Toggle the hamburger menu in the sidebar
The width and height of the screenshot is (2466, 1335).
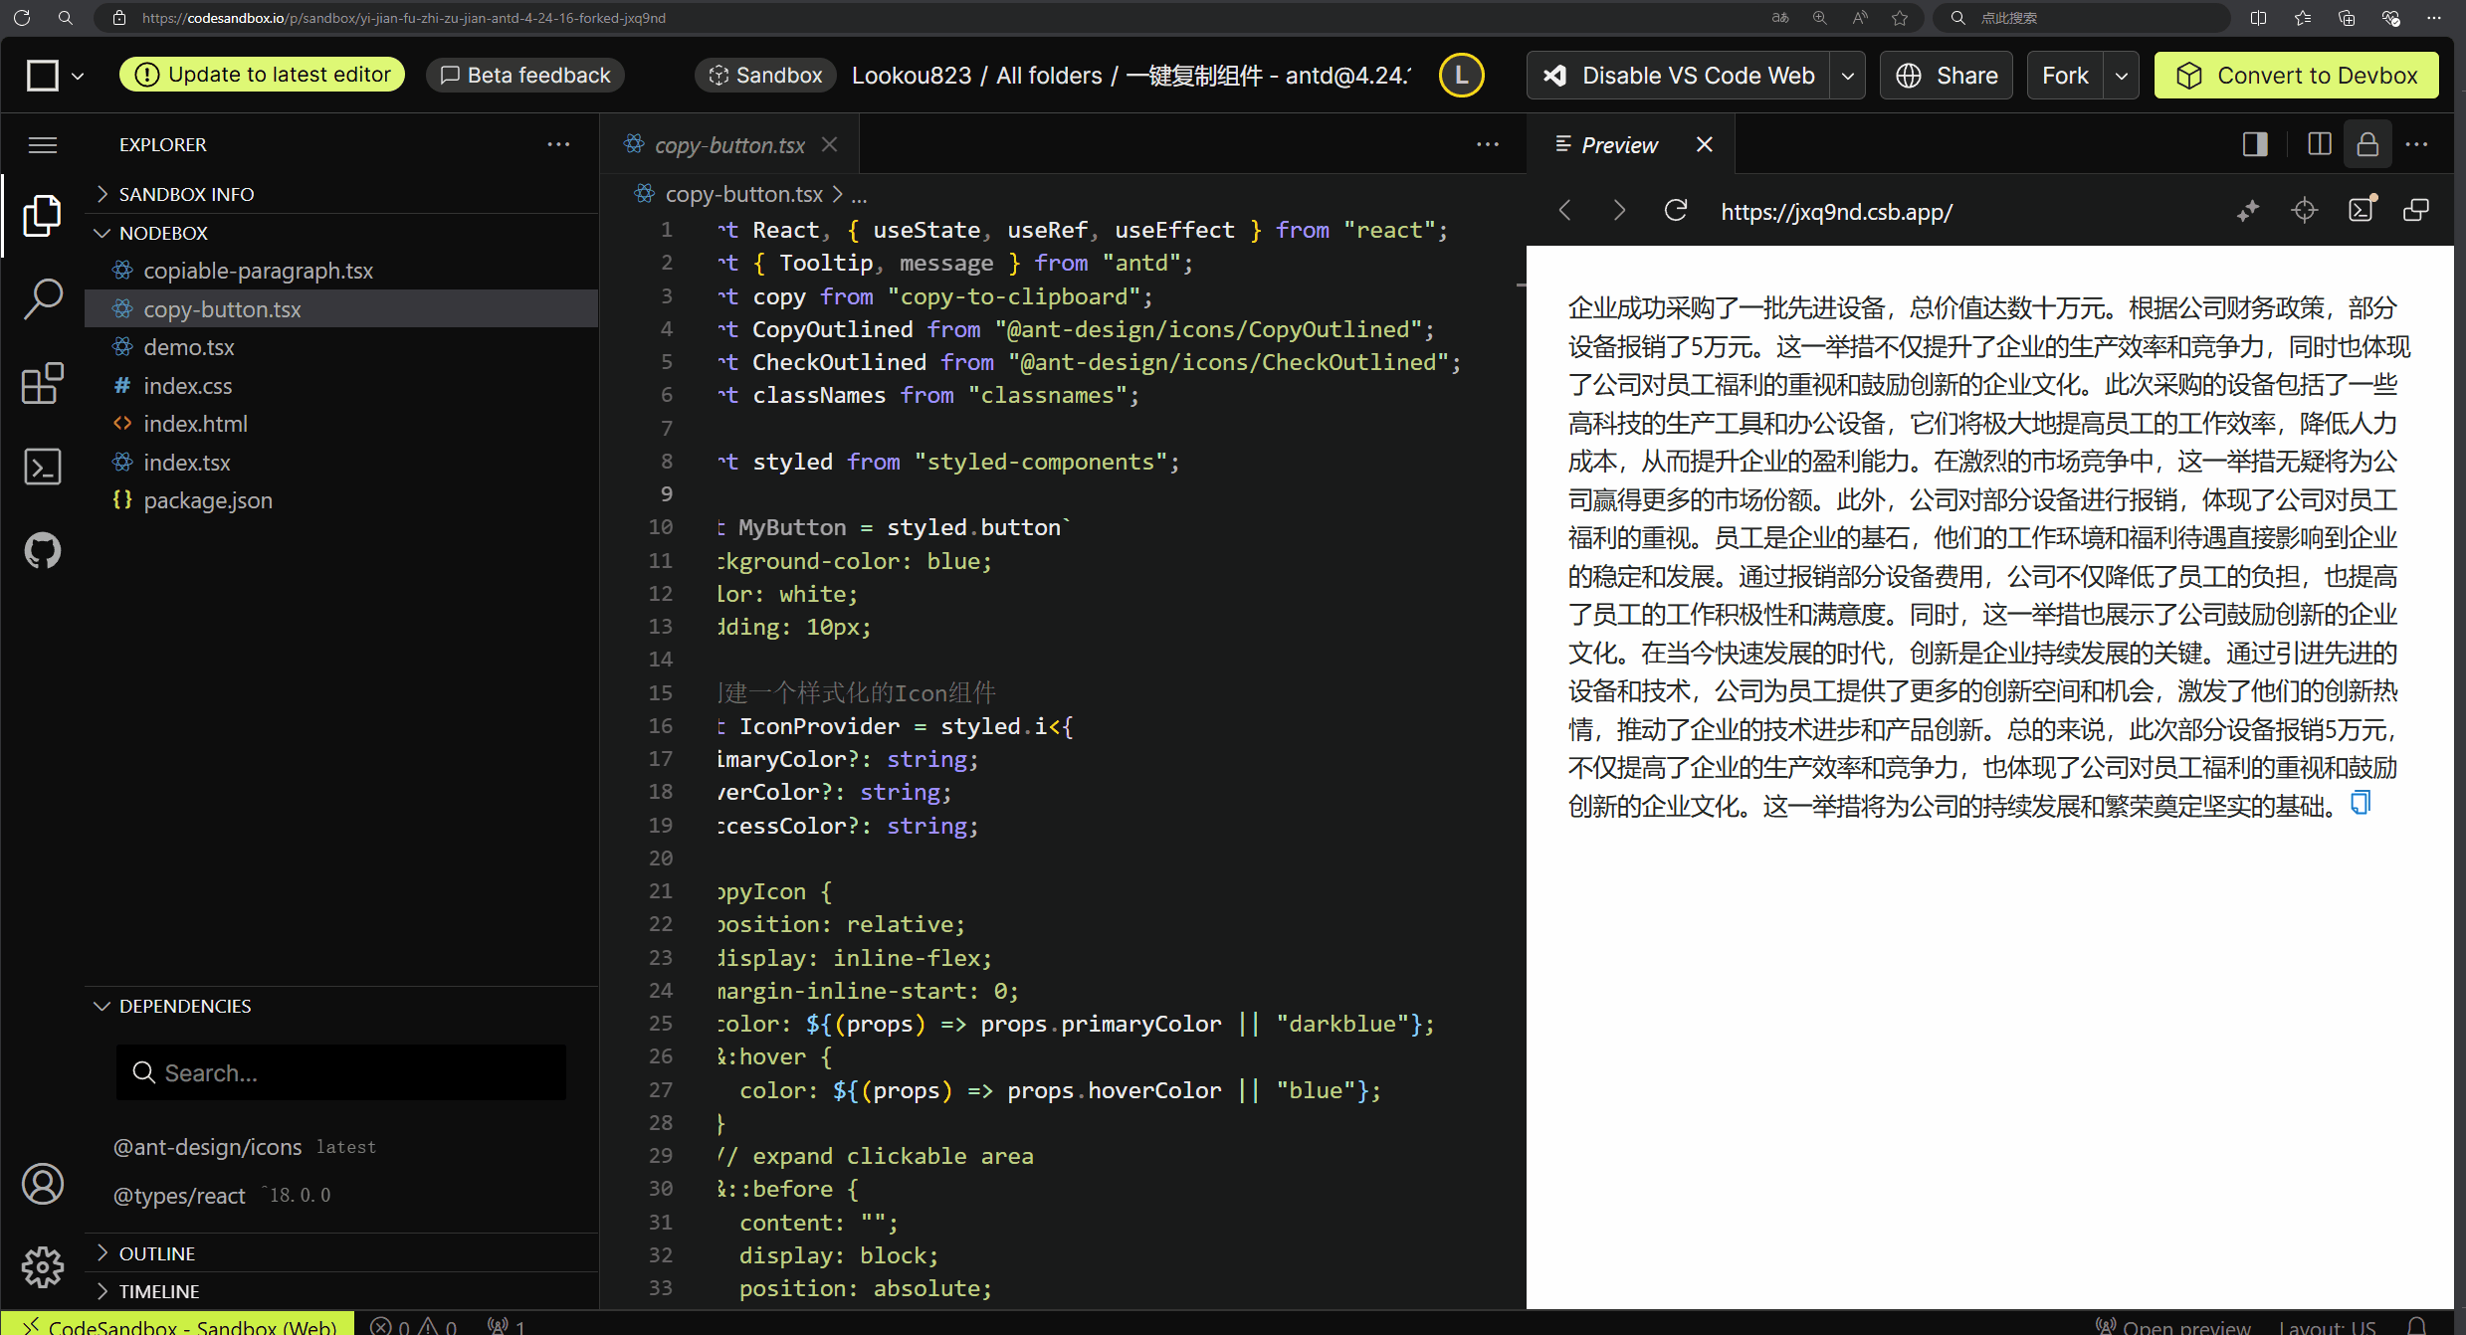[x=43, y=145]
